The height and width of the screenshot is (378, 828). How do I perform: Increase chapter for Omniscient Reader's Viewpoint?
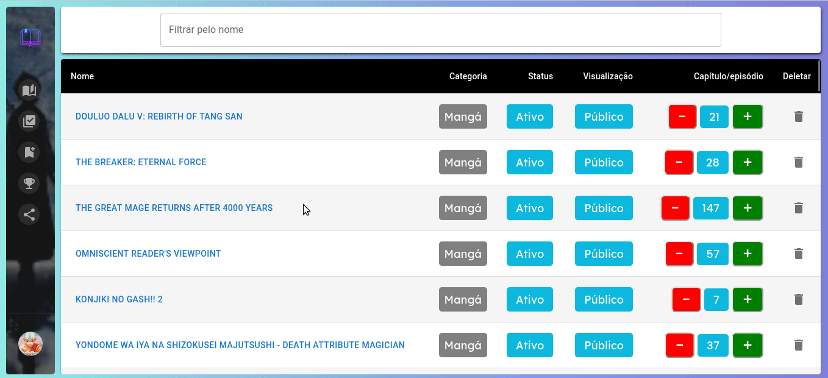point(748,254)
